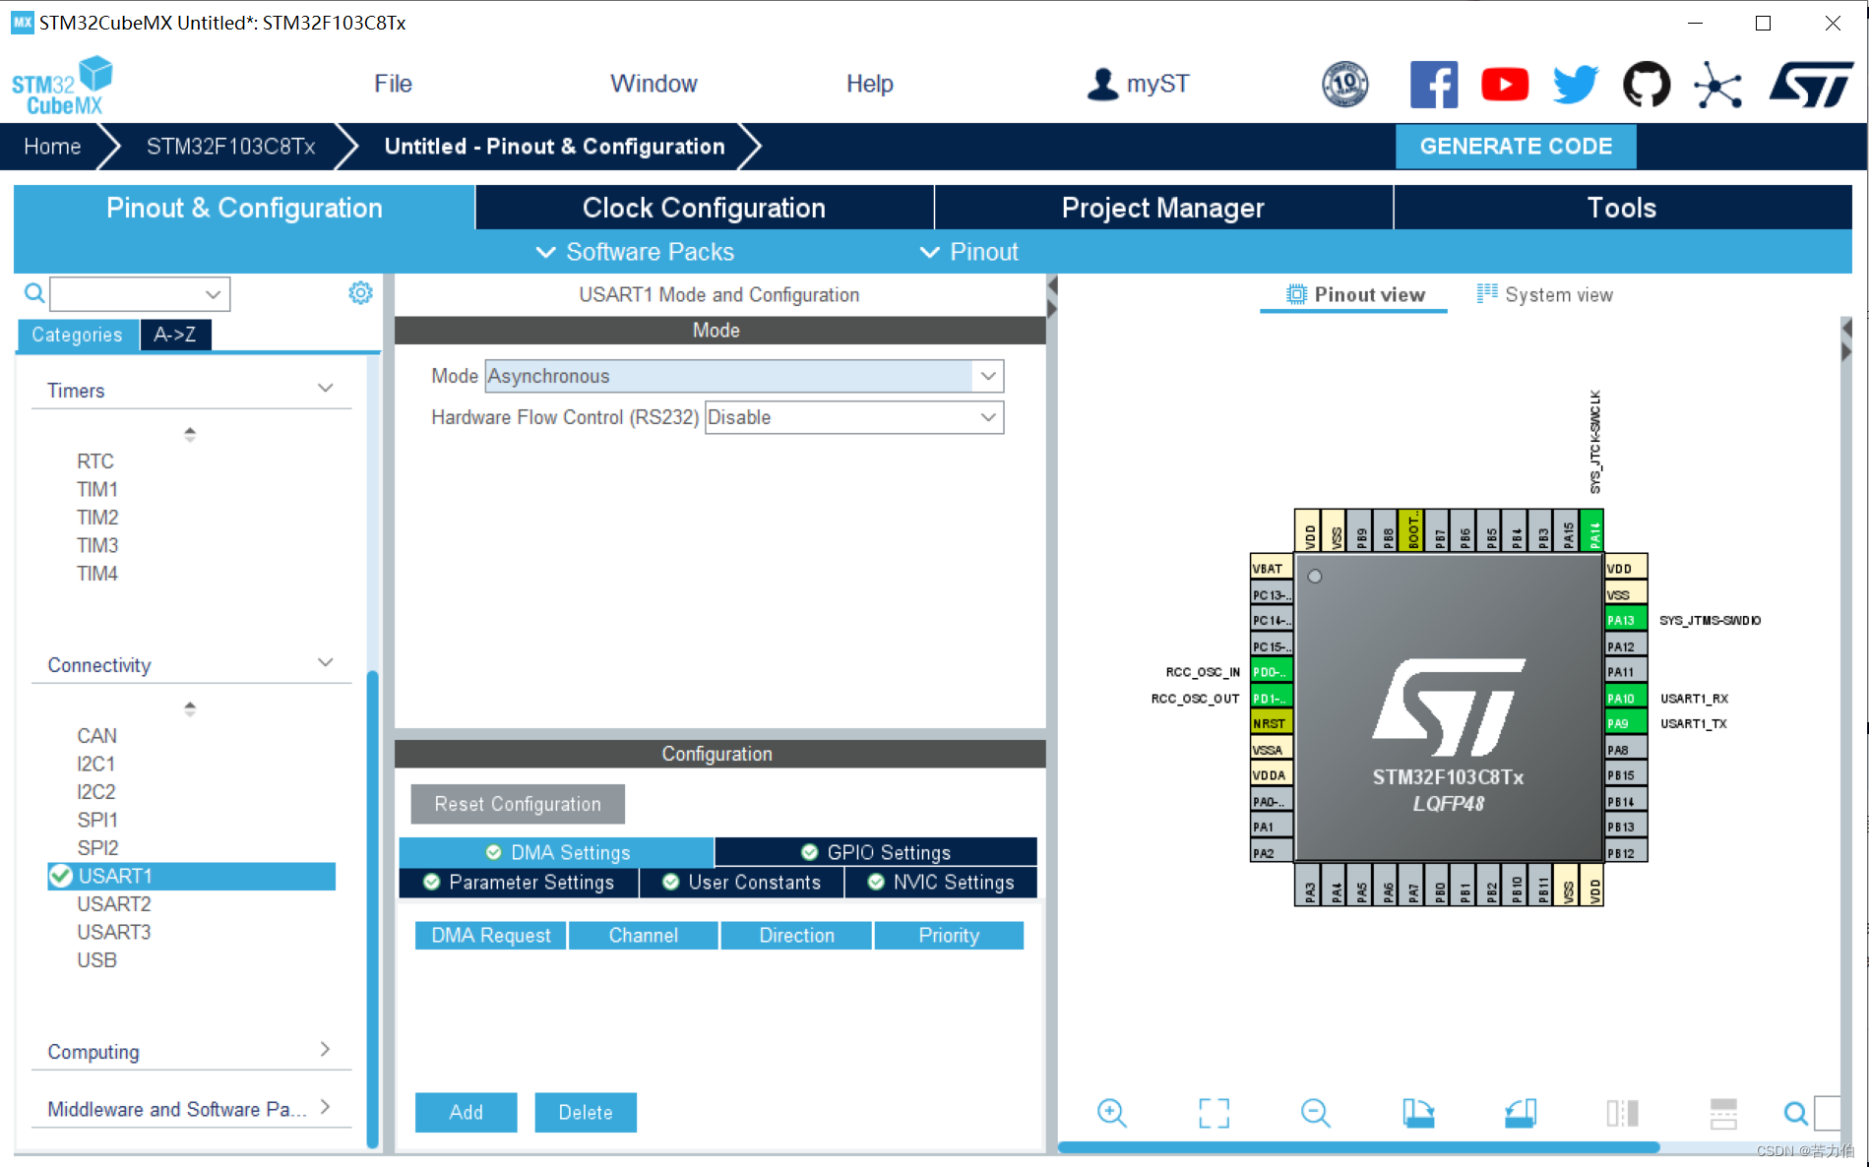The height and width of the screenshot is (1167, 1869).
Task: Open the ST Facebook page icon
Action: [1433, 85]
